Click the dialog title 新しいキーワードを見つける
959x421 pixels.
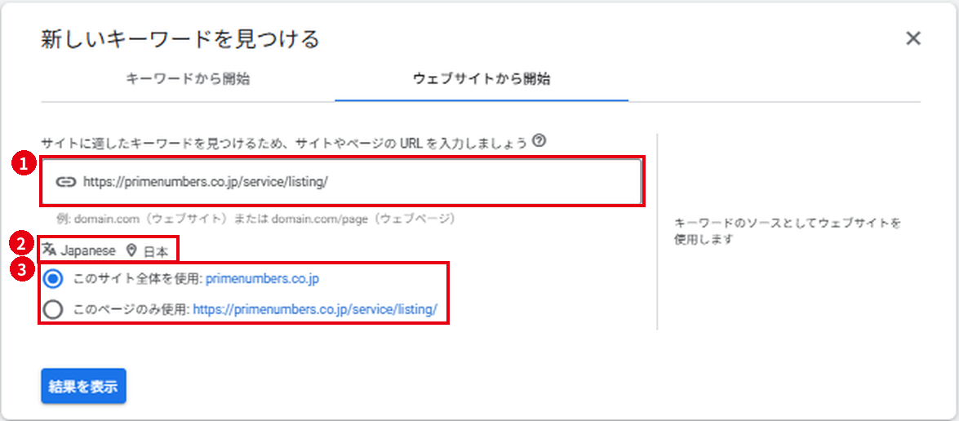(180, 39)
